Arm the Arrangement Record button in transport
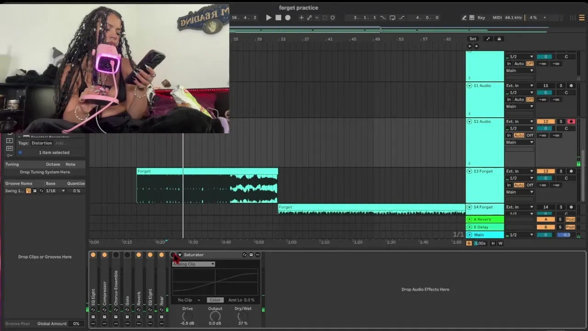The width and height of the screenshot is (588, 331). coord(288,17)
